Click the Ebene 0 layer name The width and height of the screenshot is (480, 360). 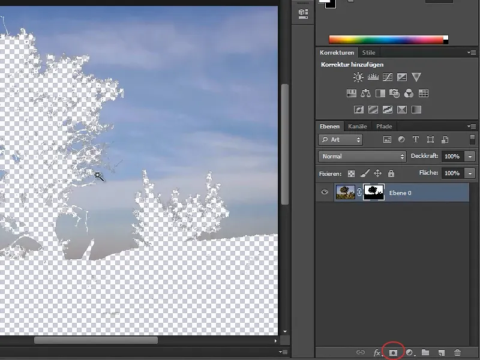400,193
